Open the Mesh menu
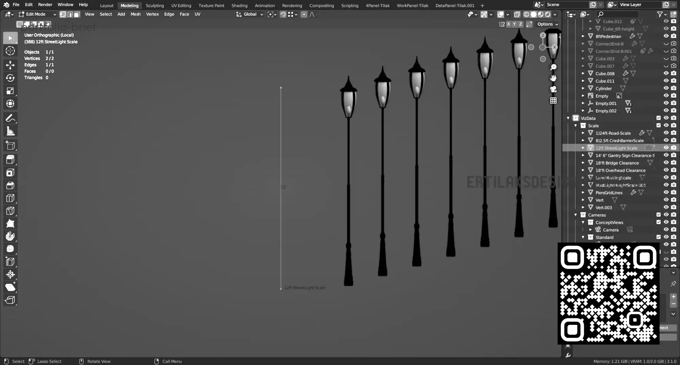 tap(135, 14)
